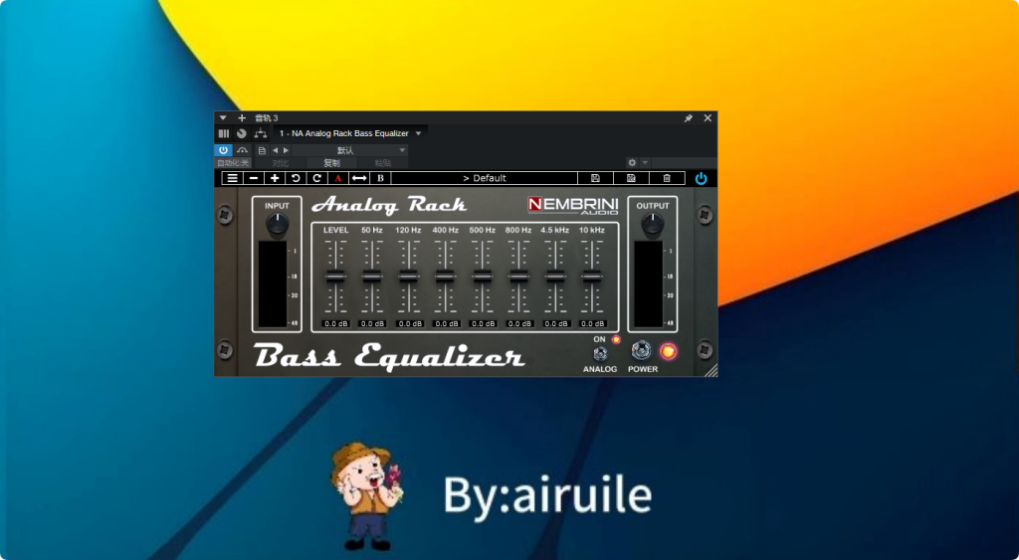The image size is (1019, 560).
Task: Click the add plus icon beside 音轨 3
Action: pyautogui.click(x=242, y=118)
